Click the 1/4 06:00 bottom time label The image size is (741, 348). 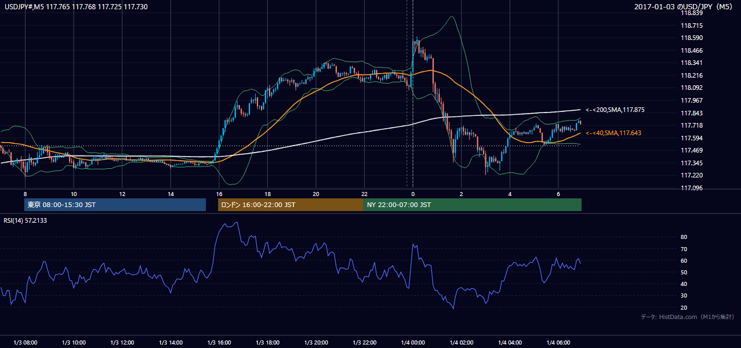coord(558,343)
